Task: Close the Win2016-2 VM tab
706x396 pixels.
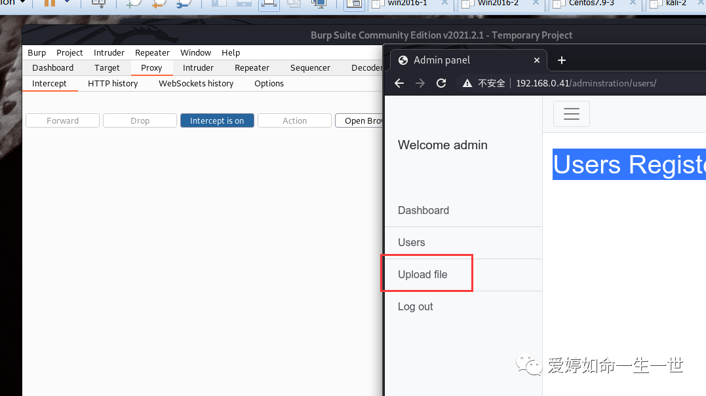Action: 536,3
